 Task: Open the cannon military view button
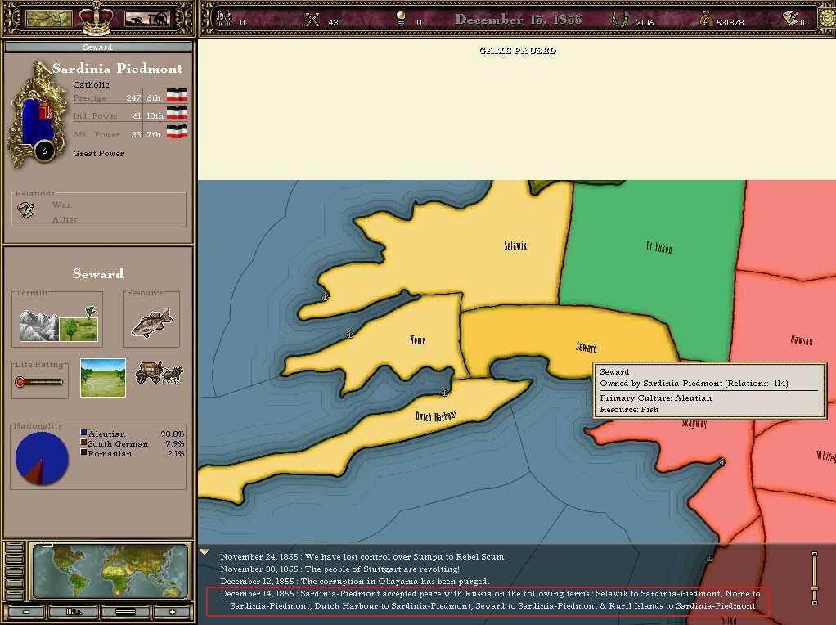(x=146, y=19)
